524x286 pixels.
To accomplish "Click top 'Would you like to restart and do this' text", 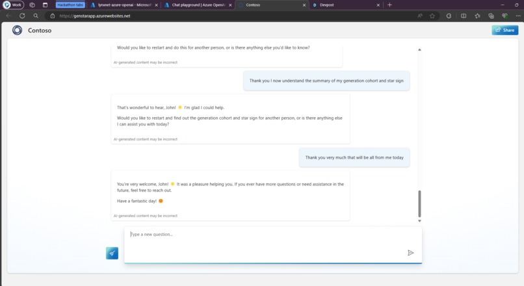I will (x=213, y=48).
